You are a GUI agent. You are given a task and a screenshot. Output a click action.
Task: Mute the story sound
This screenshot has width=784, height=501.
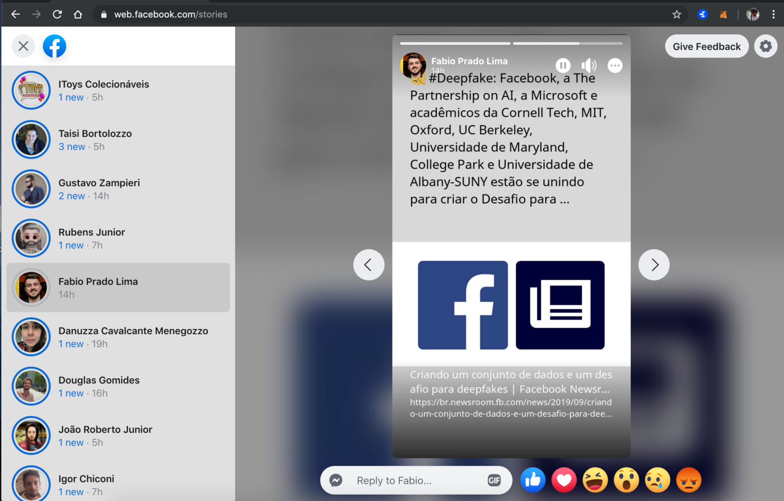tap(589, 65)
